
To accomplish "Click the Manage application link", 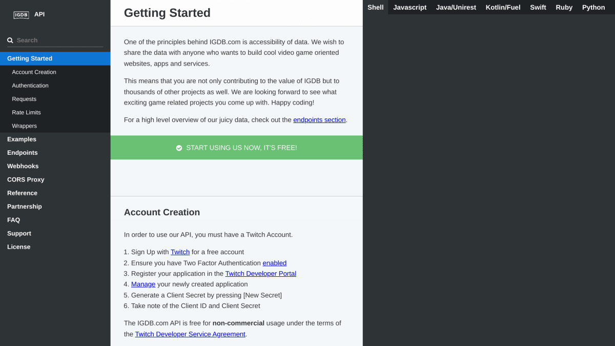I will pyautogui.click(x=143, y=284).
